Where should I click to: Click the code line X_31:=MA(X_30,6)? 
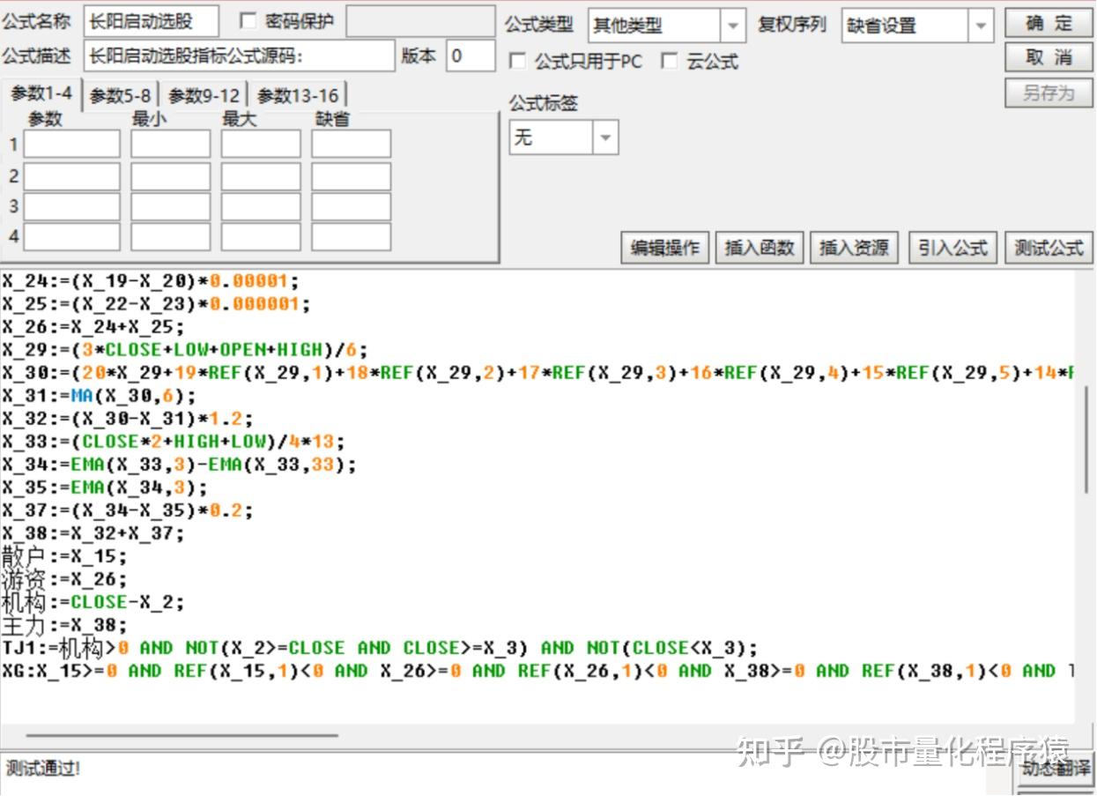point(100,396)
